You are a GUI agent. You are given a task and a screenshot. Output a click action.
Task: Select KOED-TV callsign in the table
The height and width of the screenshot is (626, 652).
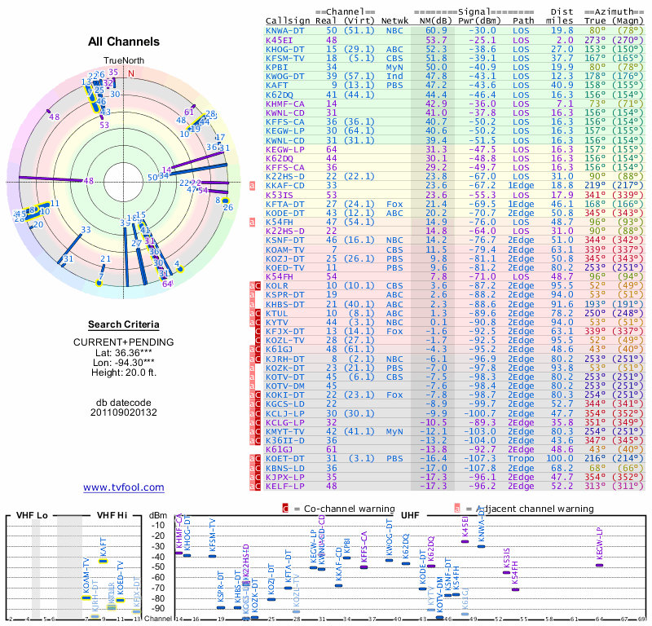284,268
